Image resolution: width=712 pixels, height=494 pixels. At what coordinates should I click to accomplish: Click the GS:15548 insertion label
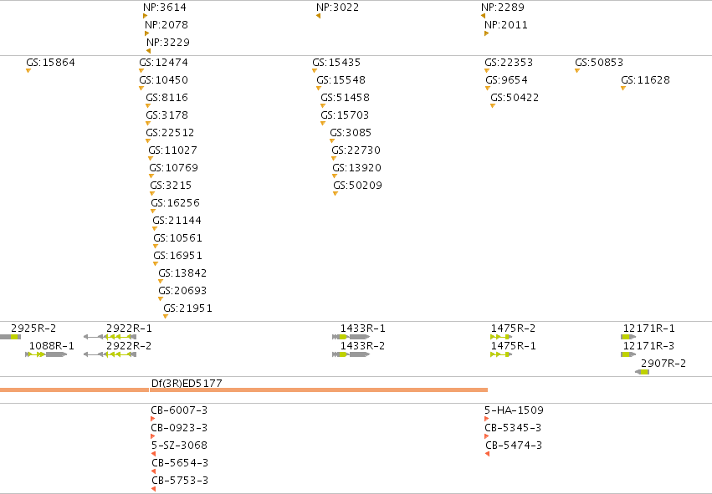[x=341, y=80]
